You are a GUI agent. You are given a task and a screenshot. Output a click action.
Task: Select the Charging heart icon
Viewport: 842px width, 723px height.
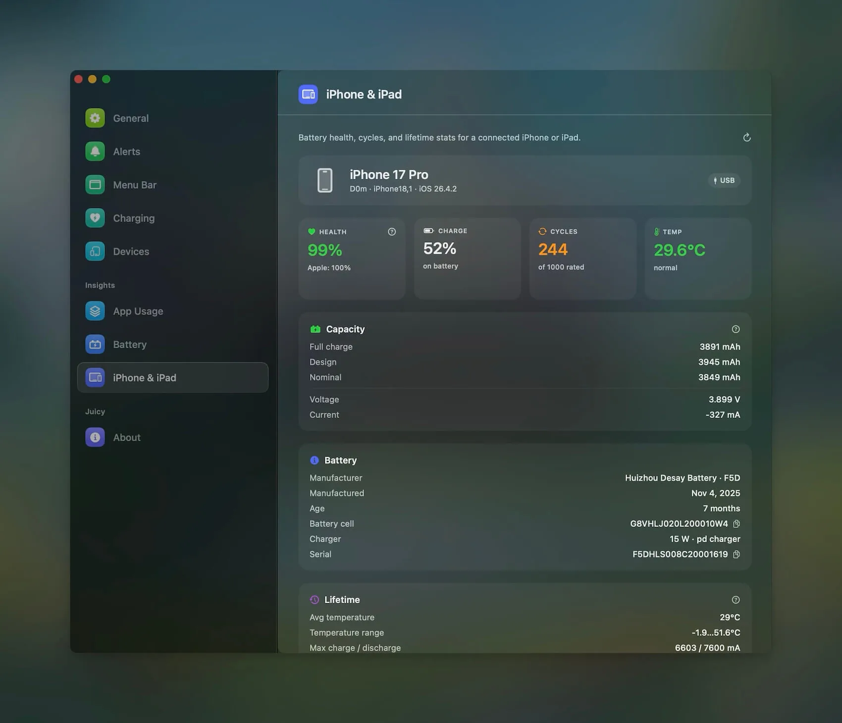(95, 218)
